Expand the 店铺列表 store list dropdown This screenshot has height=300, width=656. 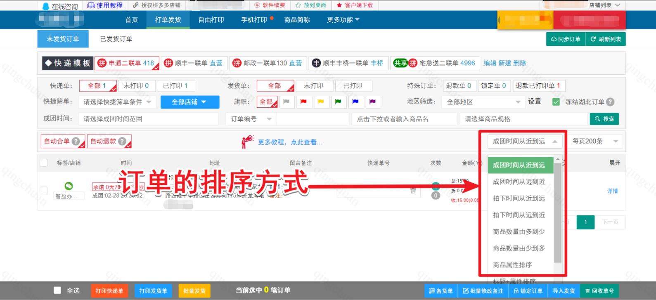(604, 5)
